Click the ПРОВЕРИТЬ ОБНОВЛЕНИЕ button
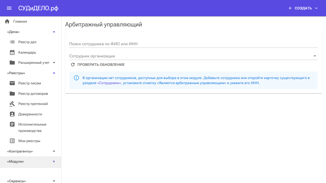 tap(98, 65)
